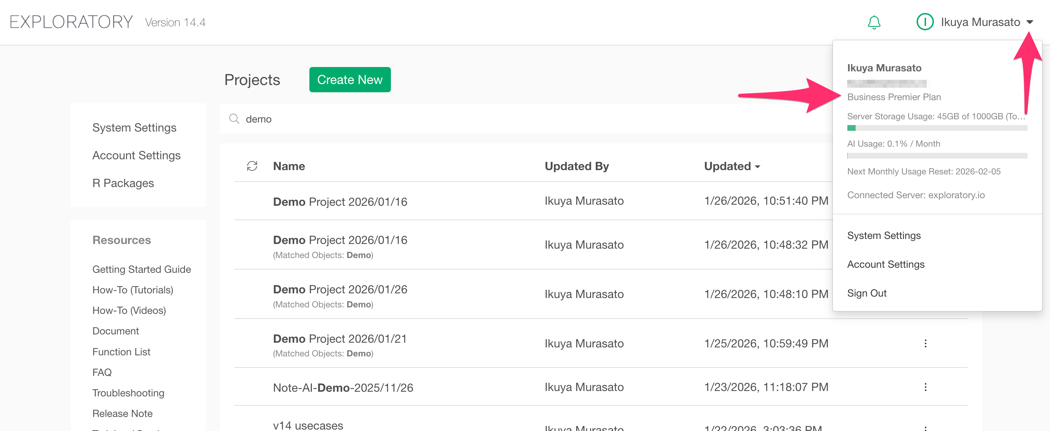Open the Getting Started Guide link

point(141,269)
